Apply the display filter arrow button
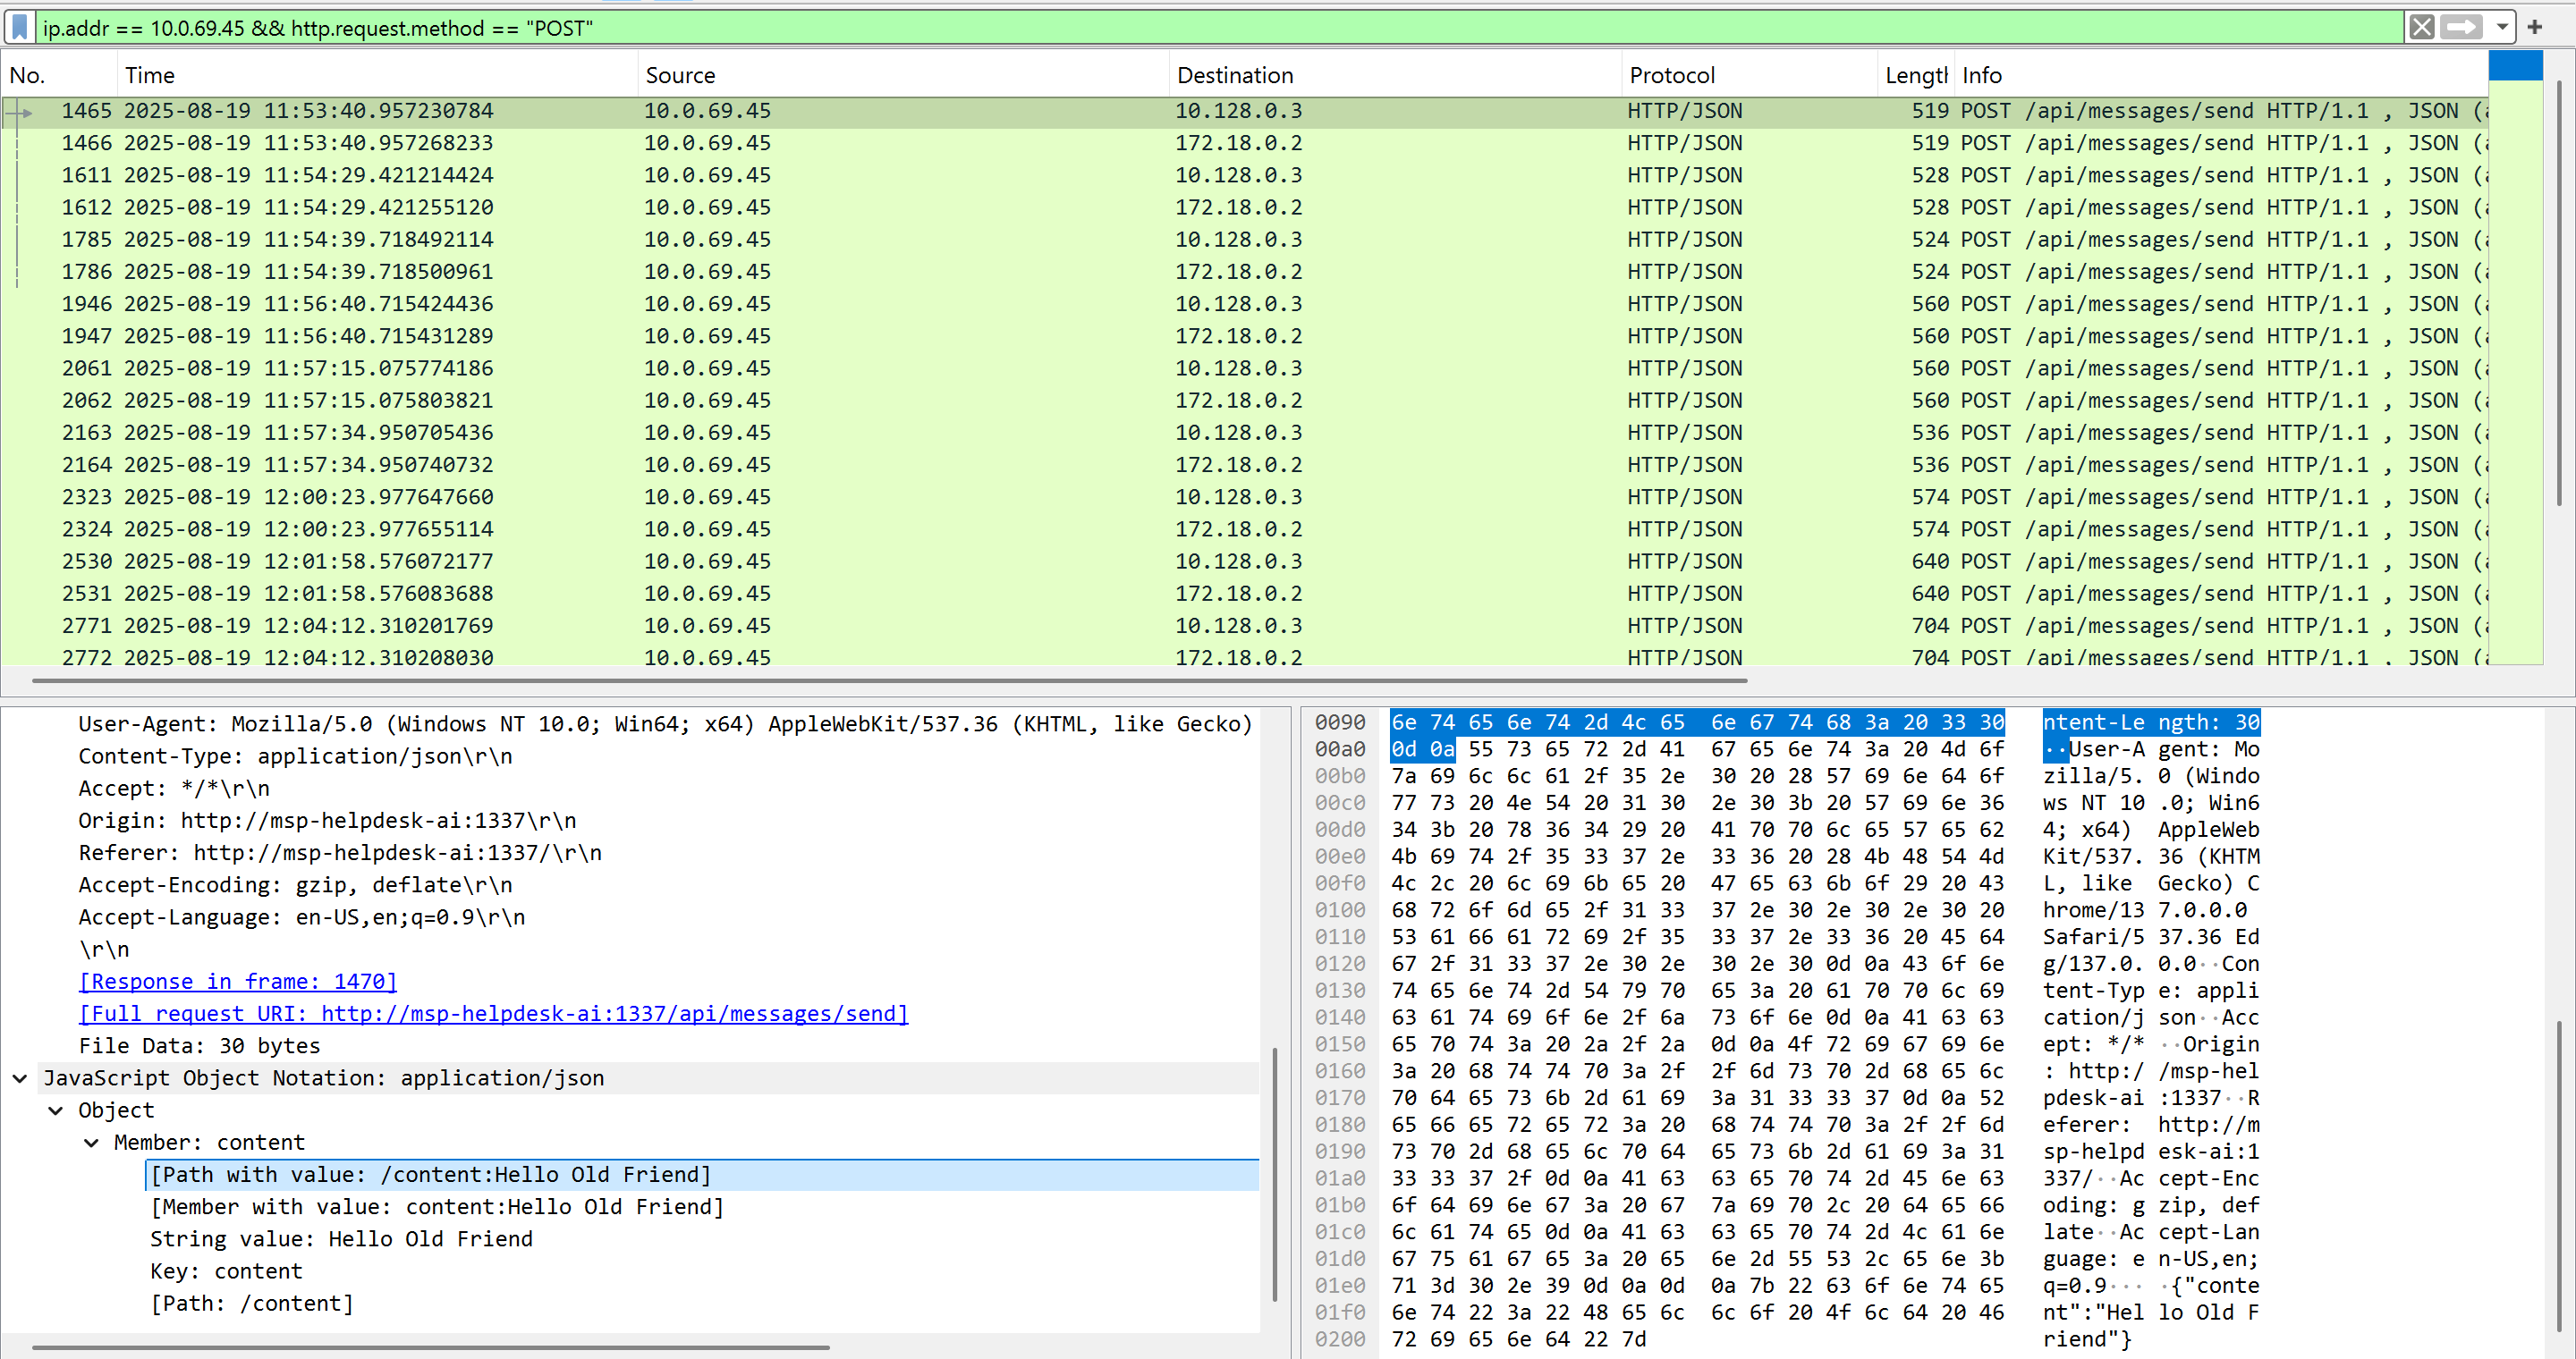 pyautogui.click(x=2461, y=27)
